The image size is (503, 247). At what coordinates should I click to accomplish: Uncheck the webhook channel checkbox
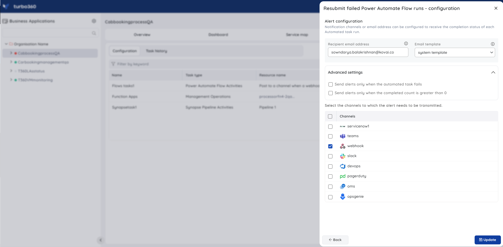330,146
